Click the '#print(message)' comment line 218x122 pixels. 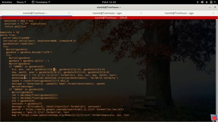coord(22,87)
